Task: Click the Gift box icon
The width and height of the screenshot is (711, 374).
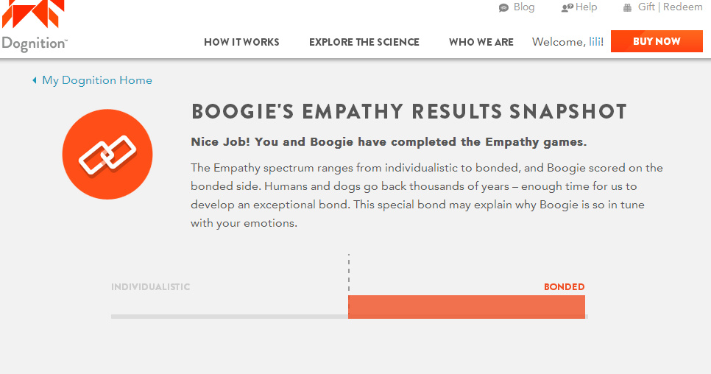Action: 627,8
